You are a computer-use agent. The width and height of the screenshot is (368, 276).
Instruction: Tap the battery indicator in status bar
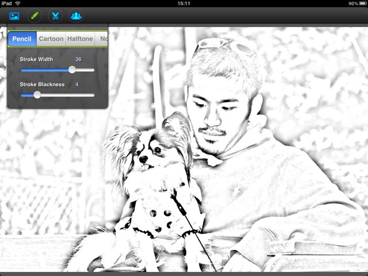pyautogui.click(x=362, y=3)
